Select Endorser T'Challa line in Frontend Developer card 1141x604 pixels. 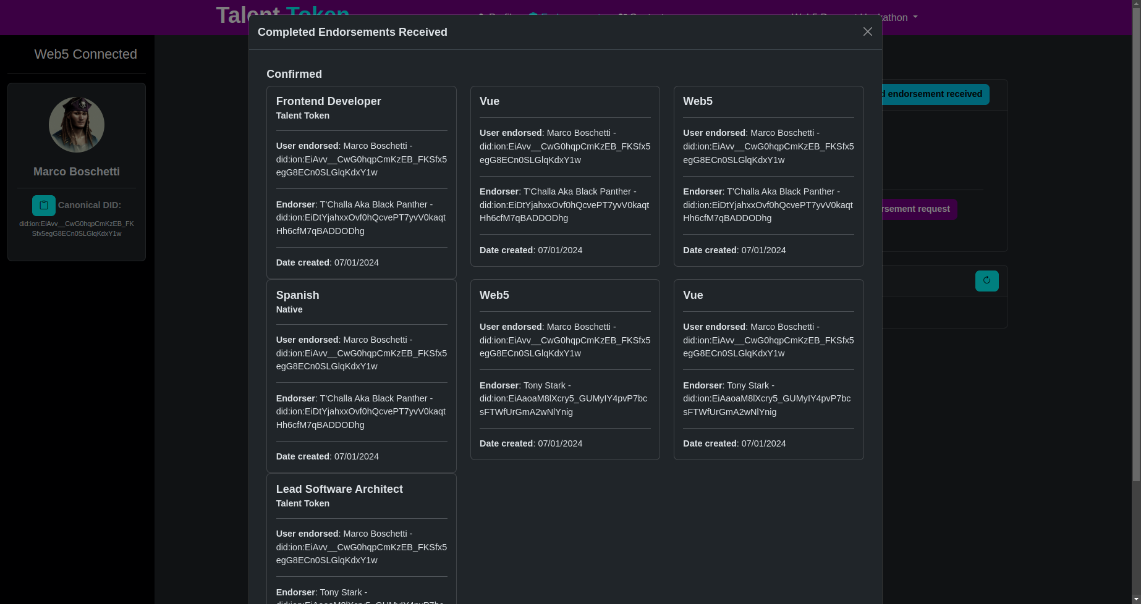(361, 218)
